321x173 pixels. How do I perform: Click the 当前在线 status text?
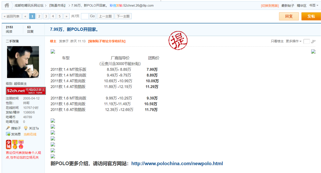[30, 134]
